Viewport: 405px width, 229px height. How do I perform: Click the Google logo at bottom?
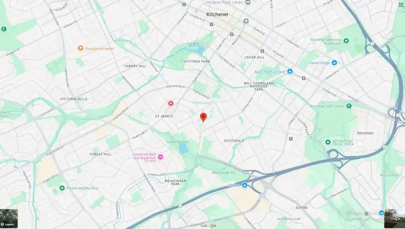point(208,226)
